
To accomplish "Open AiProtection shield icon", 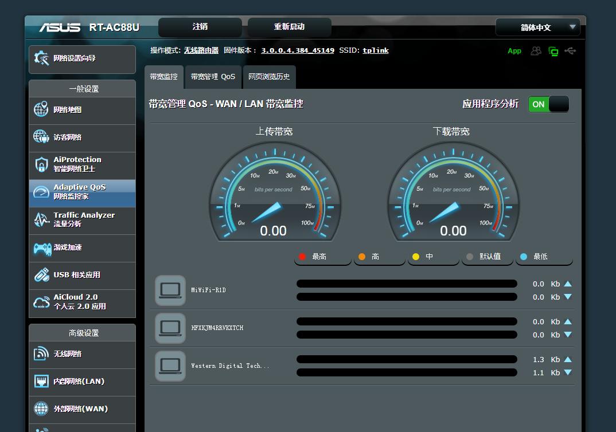I will click(x=41, y=165).
